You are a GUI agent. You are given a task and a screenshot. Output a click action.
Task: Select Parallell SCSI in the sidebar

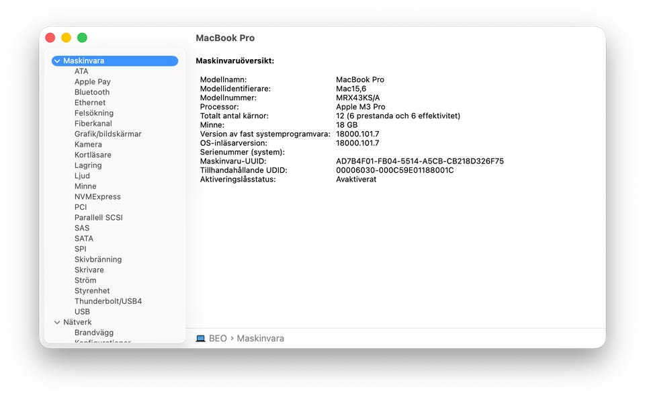[x=98, y=218]
